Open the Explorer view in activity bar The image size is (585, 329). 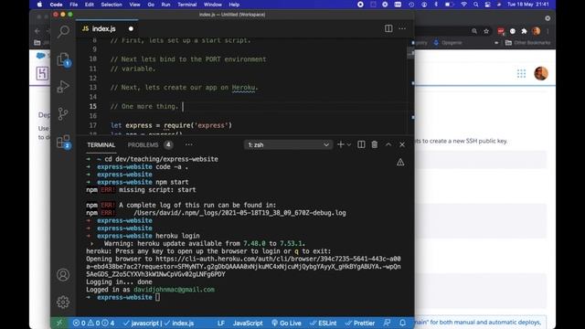point(63,59)
